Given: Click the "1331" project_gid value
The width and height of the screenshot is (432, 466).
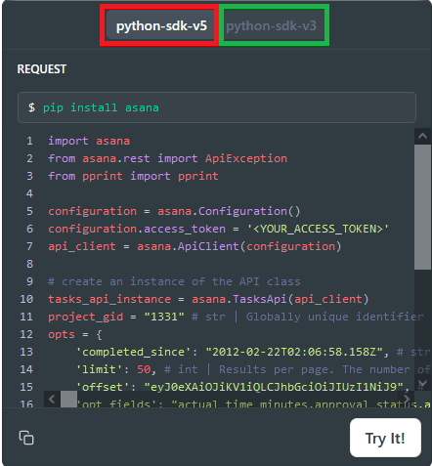Looking at the screenshot, I should click(x=164, y=317).
